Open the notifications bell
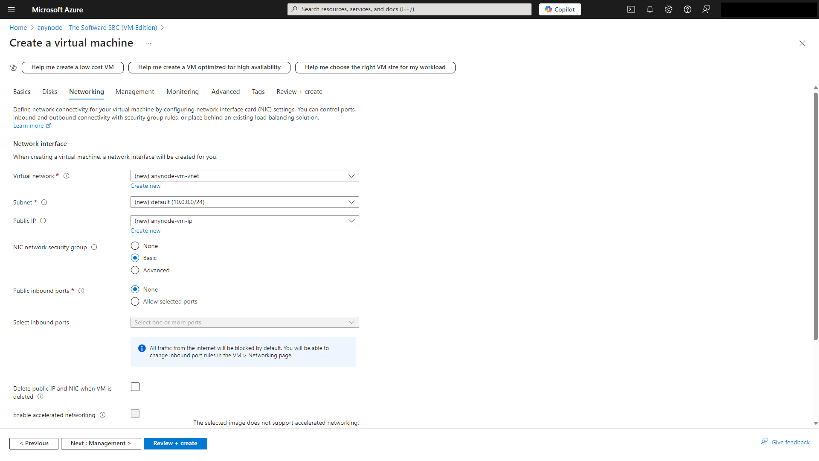 pos(650,9)
